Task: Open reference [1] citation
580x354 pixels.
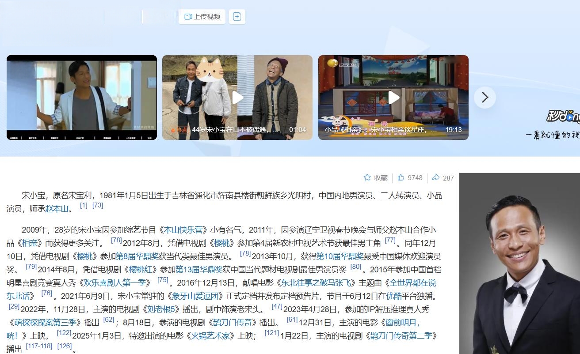Action: pyautogui.click(x=84, y=205)
